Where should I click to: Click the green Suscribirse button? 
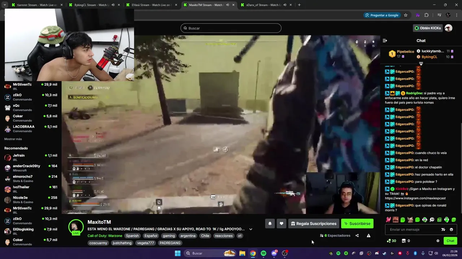[x=357, y=223]
